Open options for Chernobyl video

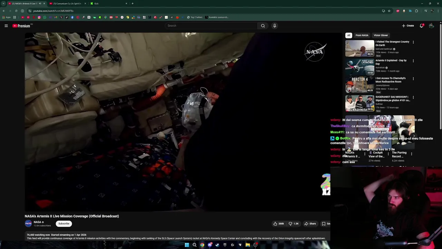coord(413,79)
